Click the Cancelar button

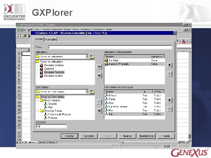click(x=89, y=136)
